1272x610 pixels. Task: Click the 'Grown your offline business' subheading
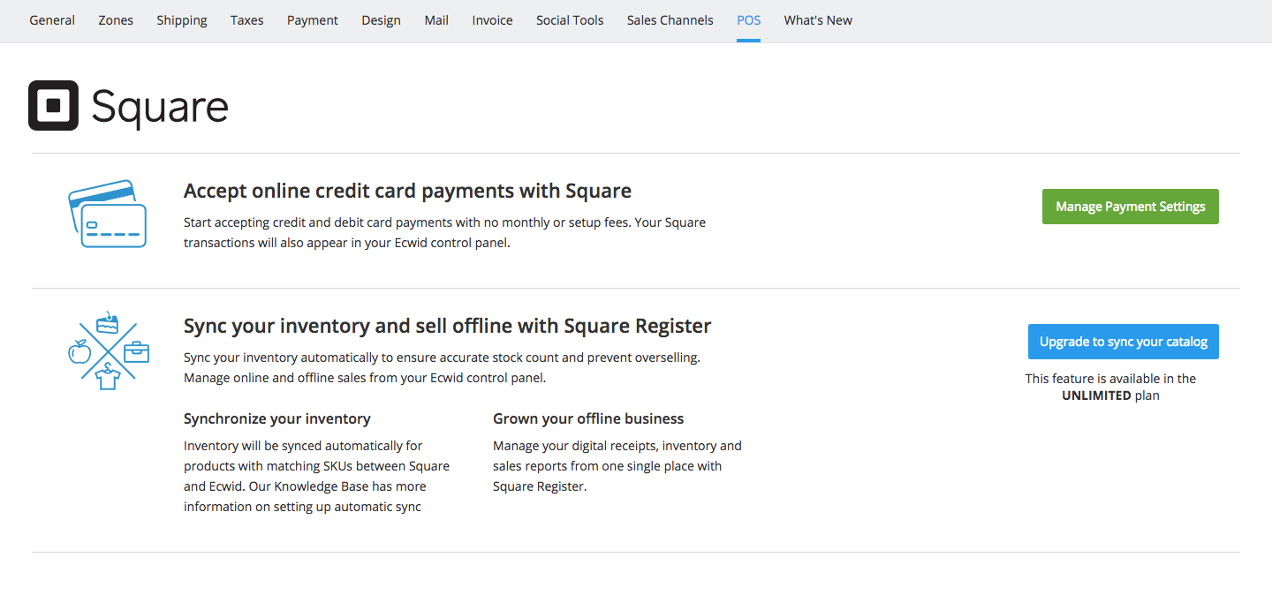[588, 418]
